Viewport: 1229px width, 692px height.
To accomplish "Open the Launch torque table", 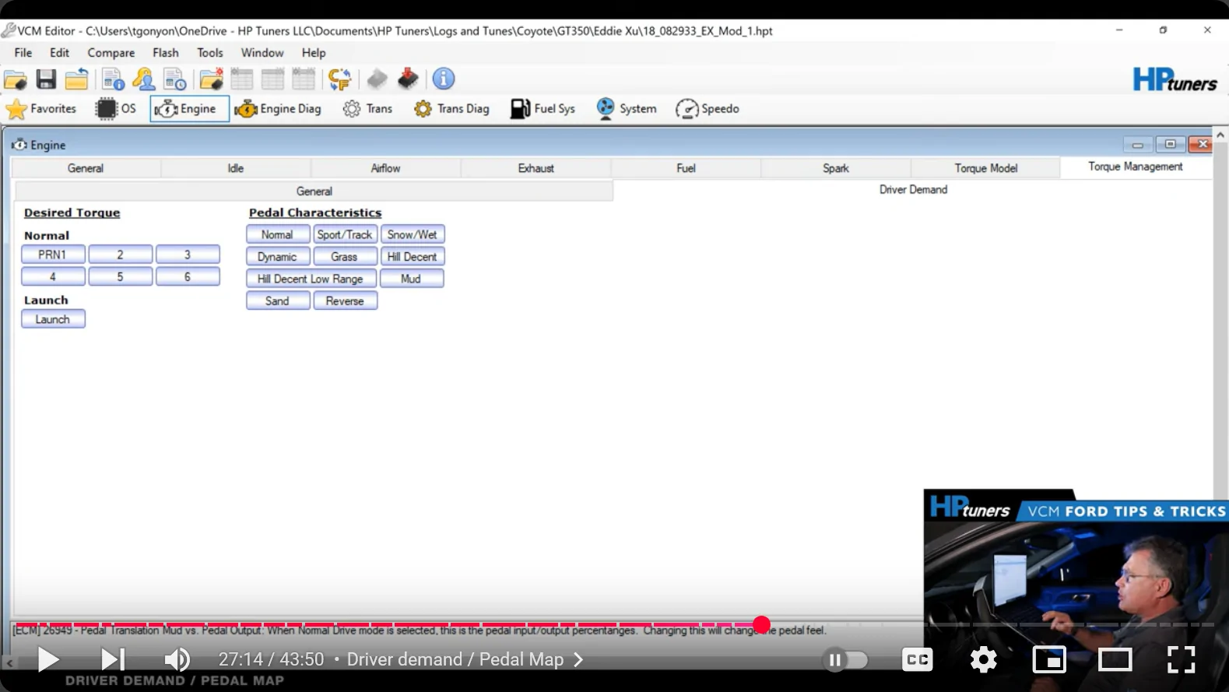I will 53,319.
